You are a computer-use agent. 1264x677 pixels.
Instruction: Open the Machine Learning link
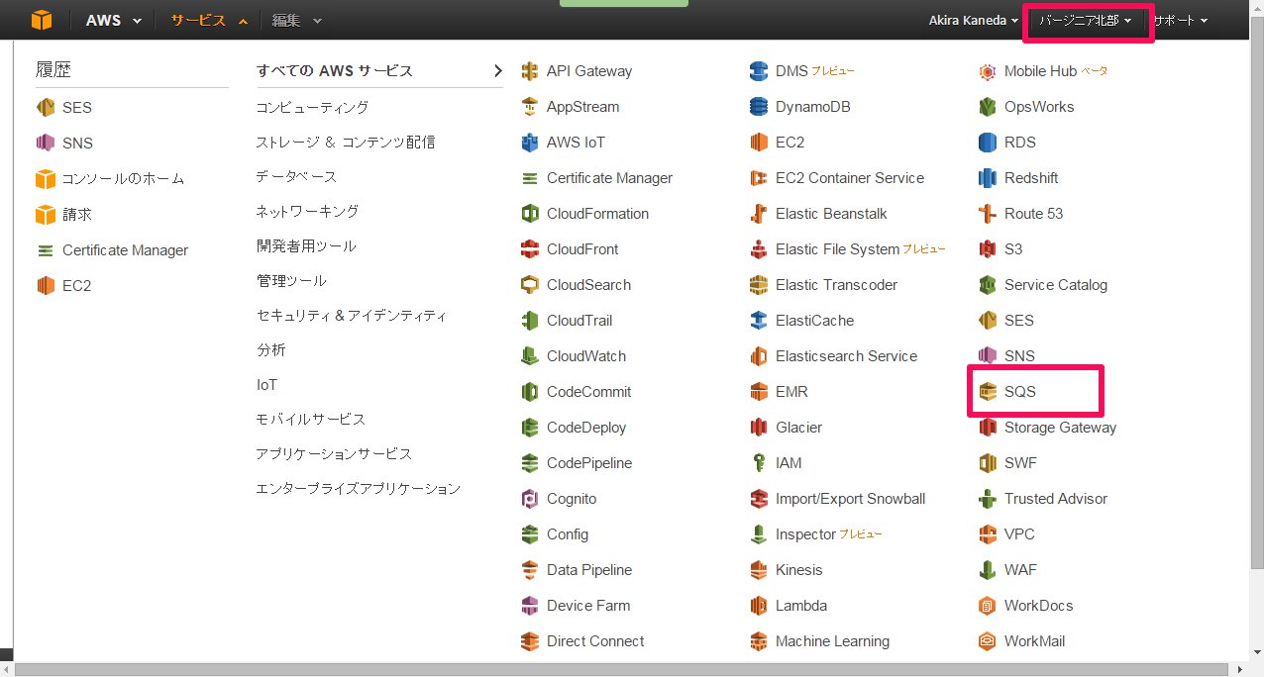coord(832,641)
